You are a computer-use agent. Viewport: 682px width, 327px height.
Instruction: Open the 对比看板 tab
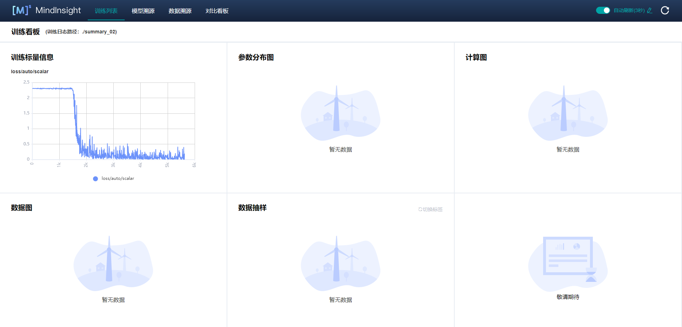217,11
